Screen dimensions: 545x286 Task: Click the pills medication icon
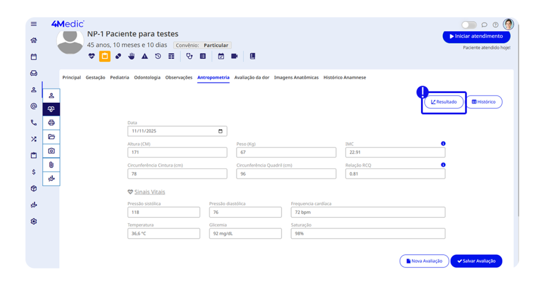click(118, 56)
